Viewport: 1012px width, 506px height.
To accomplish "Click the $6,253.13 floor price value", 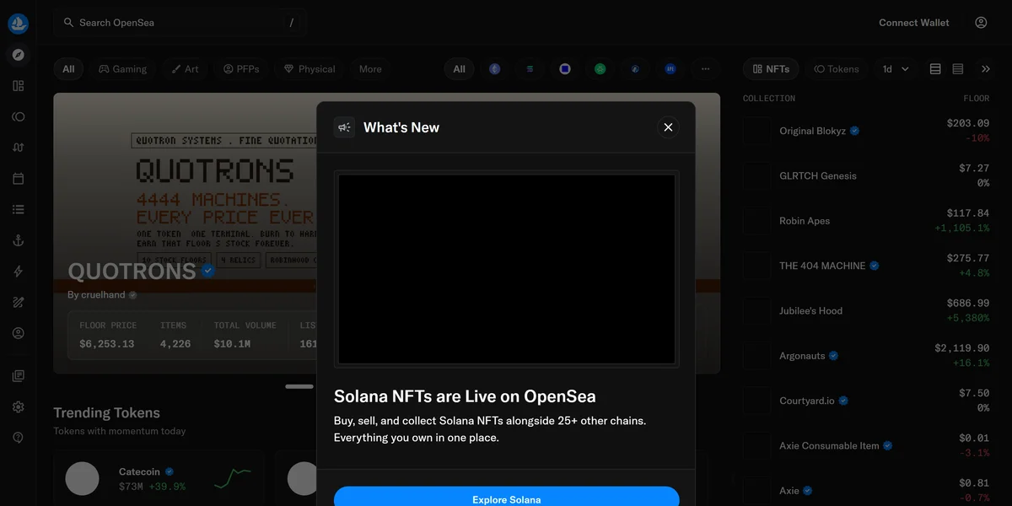I will (x=107, y=344).
